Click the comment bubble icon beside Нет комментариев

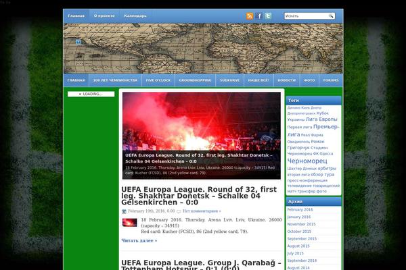[x=179, y=211]
